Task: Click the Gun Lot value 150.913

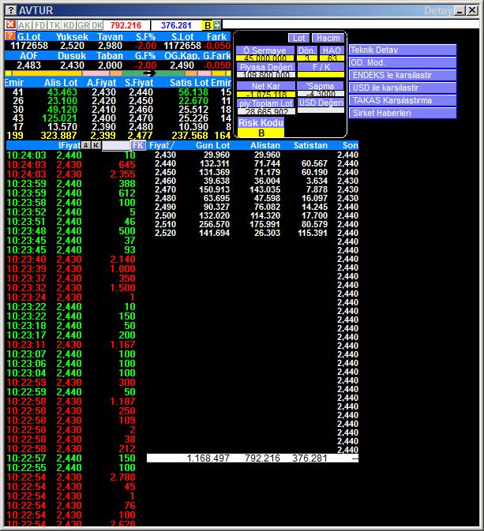Action: pyautogui.click(x=214, y=189)
